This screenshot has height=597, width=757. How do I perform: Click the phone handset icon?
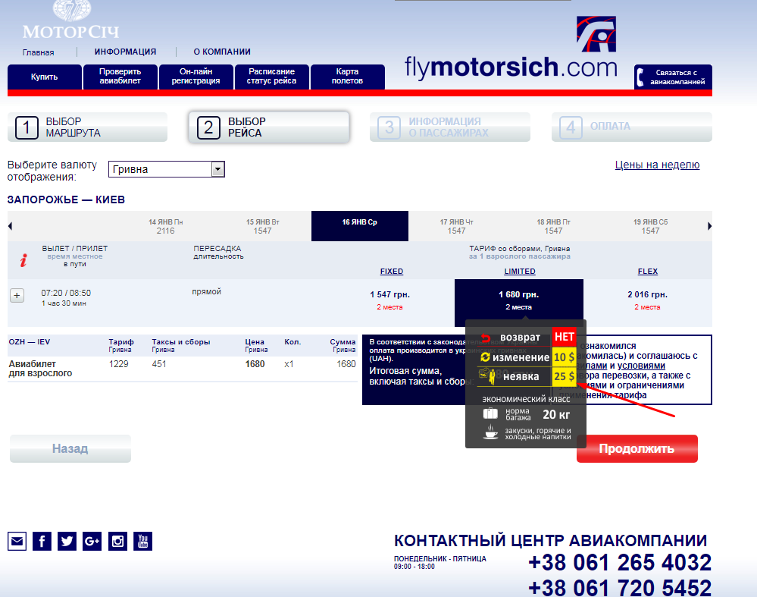(x=640, y=77)
